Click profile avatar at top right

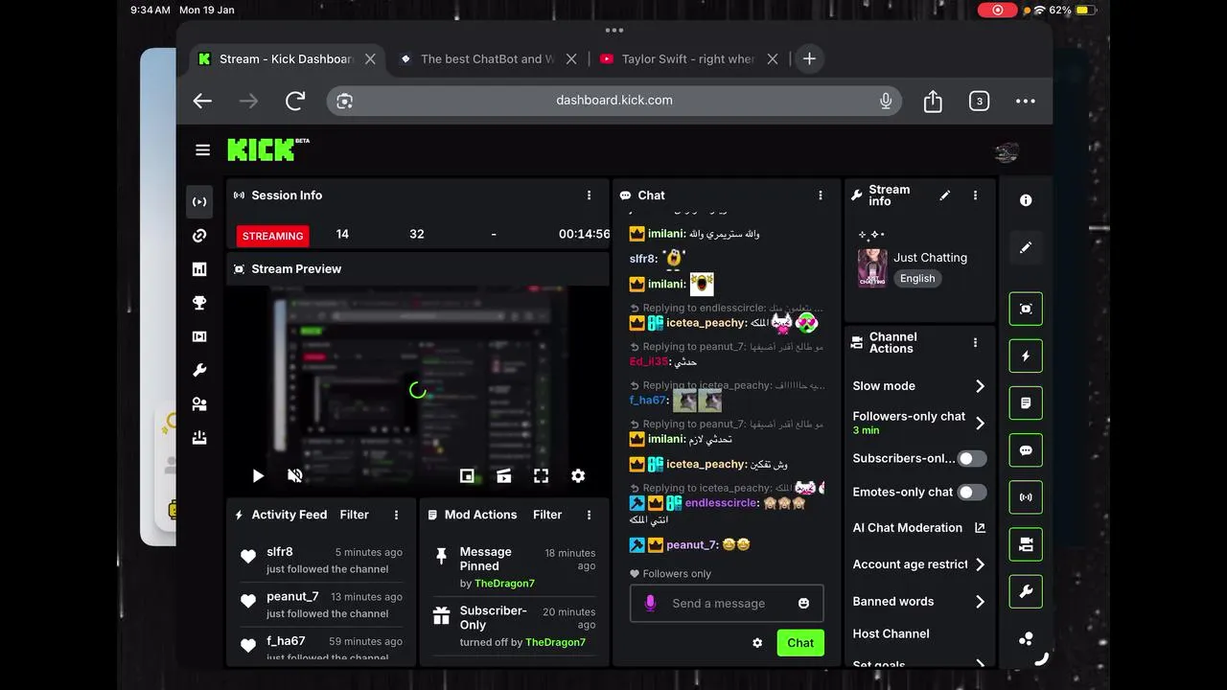tap(1006, 151)
